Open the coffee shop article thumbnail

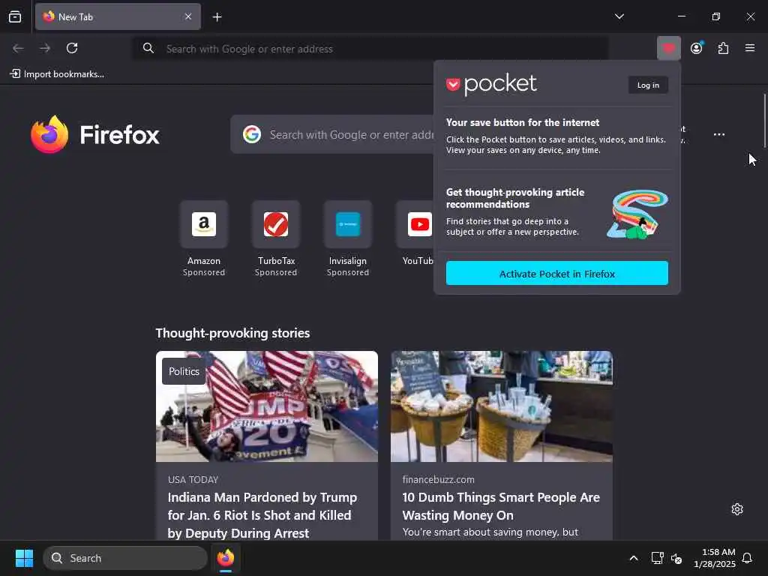tap(502, 406)
